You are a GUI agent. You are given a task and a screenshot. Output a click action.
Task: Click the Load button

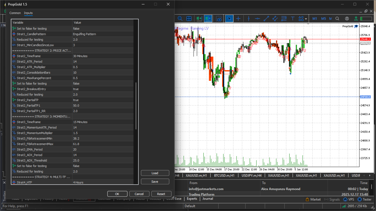pyautogui.click(x=155, y=173)
